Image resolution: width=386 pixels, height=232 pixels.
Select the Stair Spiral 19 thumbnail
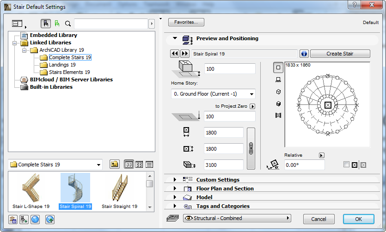pyautogui.click(x=75, y=191)
